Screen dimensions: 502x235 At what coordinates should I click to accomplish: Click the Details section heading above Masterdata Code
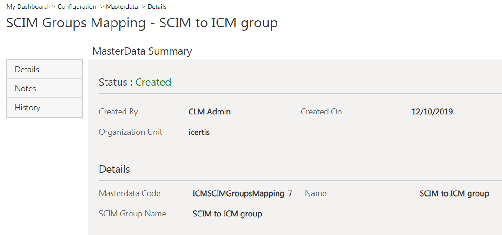click(114, 170)
